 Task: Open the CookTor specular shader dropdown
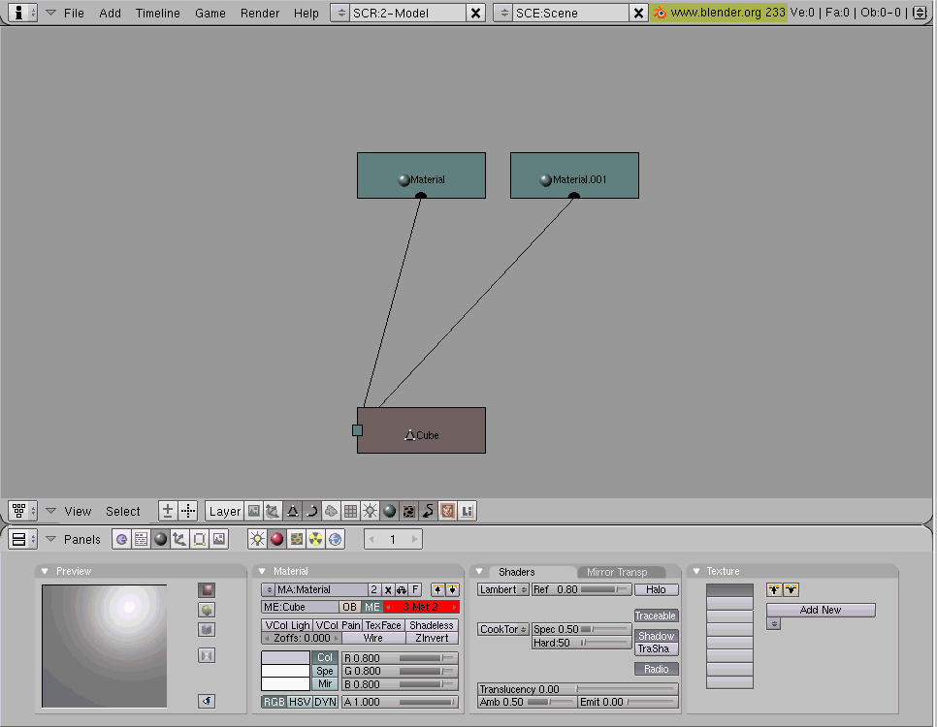503,629
